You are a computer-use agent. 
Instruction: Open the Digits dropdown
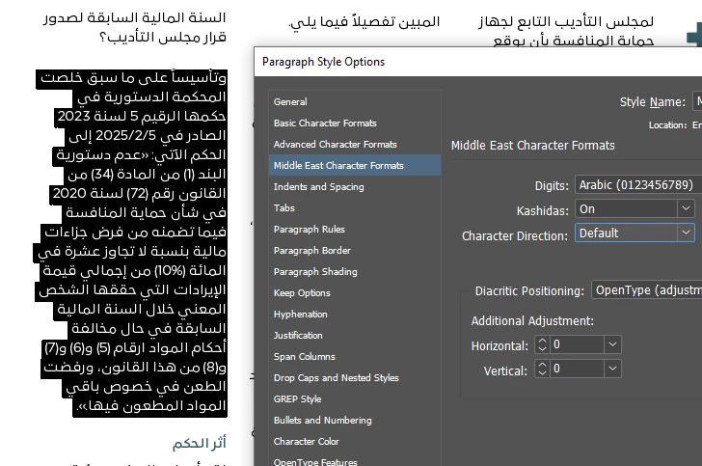[638, 185]
